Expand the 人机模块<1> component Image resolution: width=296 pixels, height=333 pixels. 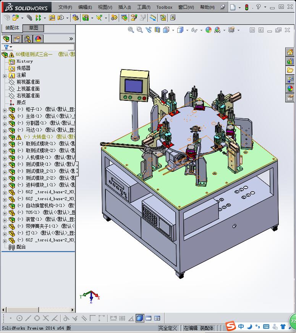click(5, 158)
